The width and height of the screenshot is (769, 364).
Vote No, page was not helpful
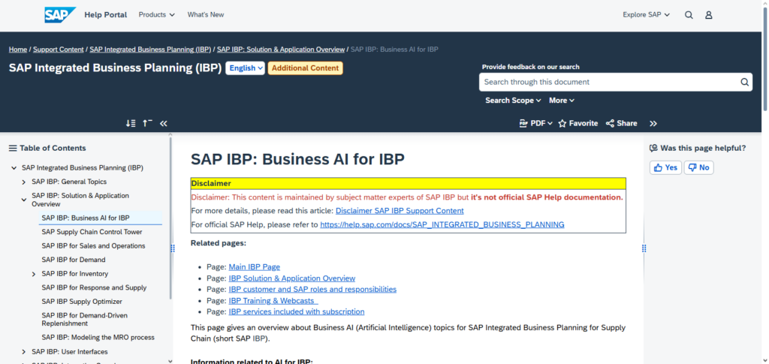pos(699,167)
